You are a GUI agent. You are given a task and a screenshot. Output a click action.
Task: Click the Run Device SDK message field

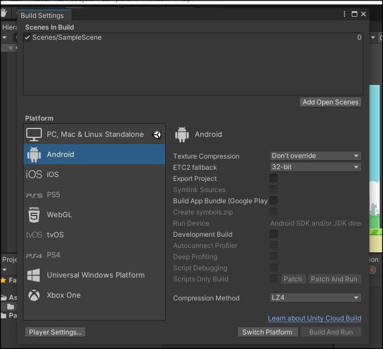(315, 223)
